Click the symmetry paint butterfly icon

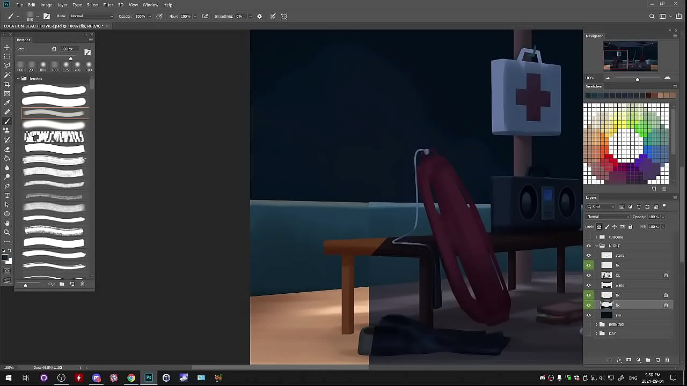(284, 17)
